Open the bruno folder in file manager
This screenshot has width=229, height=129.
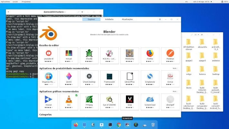(189, 84)
